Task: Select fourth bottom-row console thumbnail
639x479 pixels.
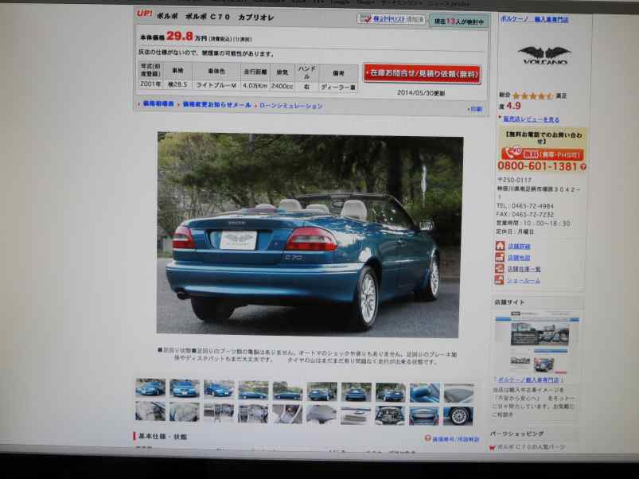Action: (x=253, y=414)
